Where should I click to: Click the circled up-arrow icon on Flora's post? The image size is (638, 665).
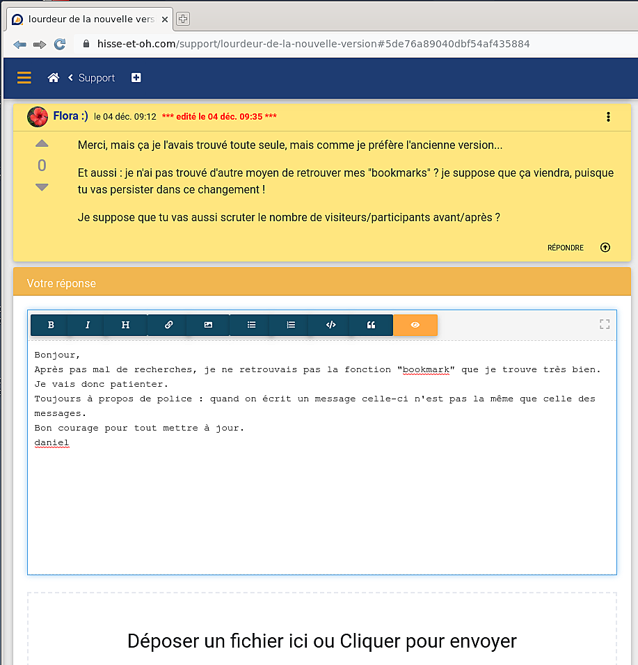click(605, 247)
